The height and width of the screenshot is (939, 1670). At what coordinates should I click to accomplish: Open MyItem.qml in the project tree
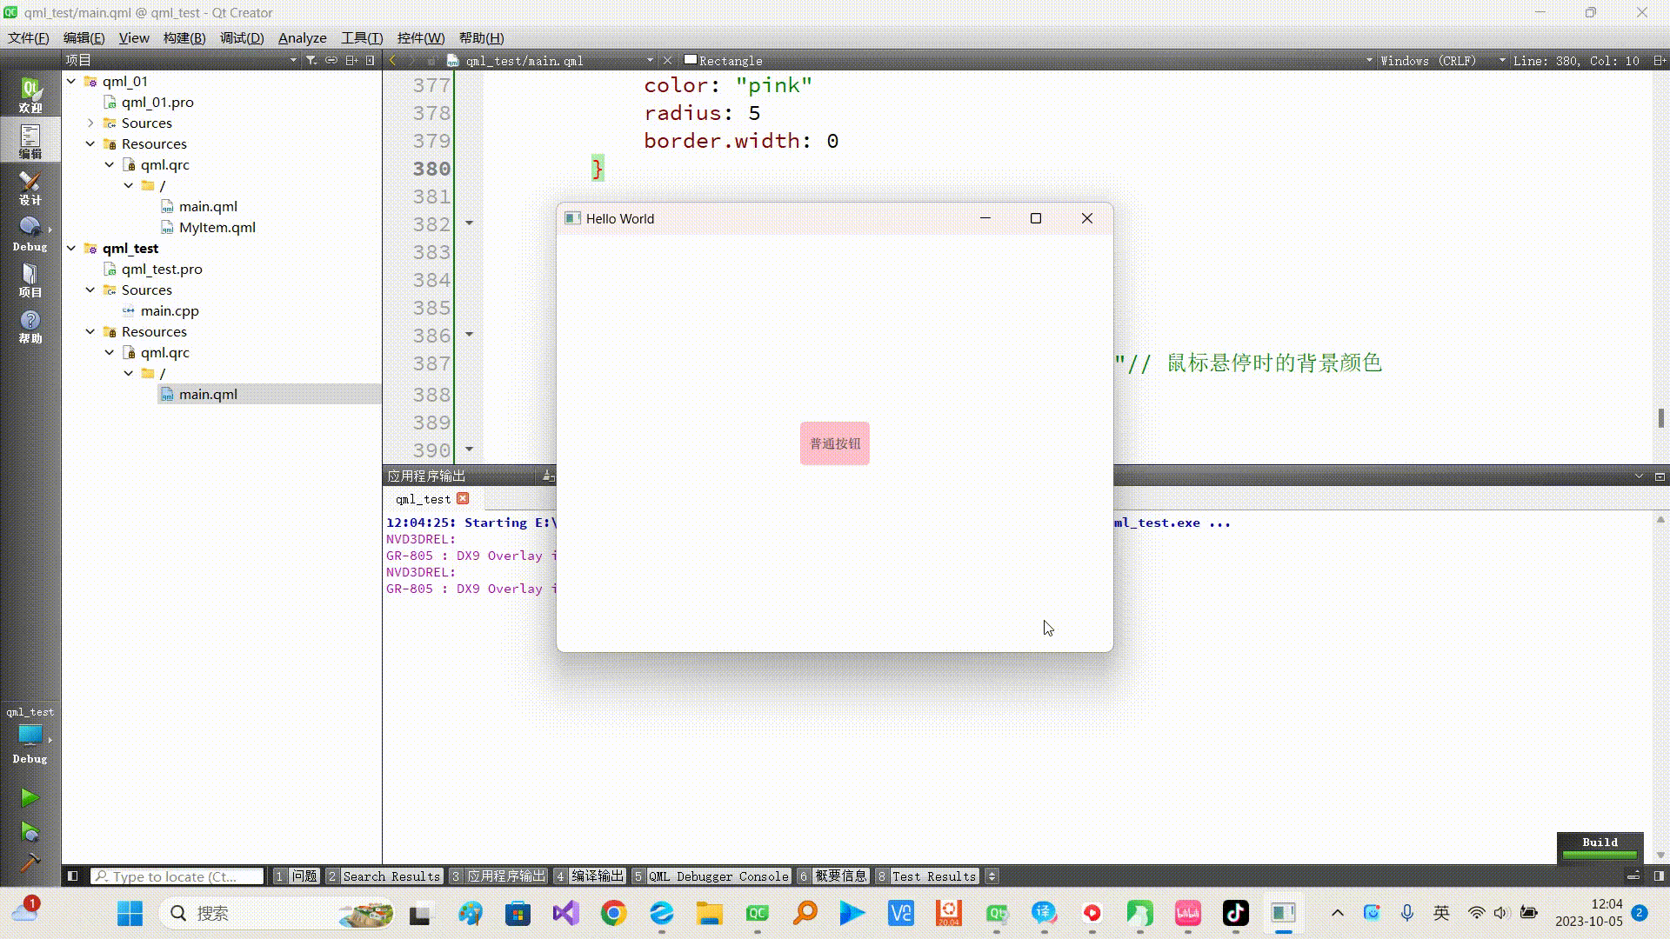217,227
